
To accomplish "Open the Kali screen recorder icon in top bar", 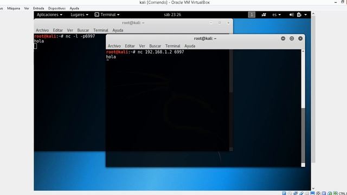I will coord(264,15).
